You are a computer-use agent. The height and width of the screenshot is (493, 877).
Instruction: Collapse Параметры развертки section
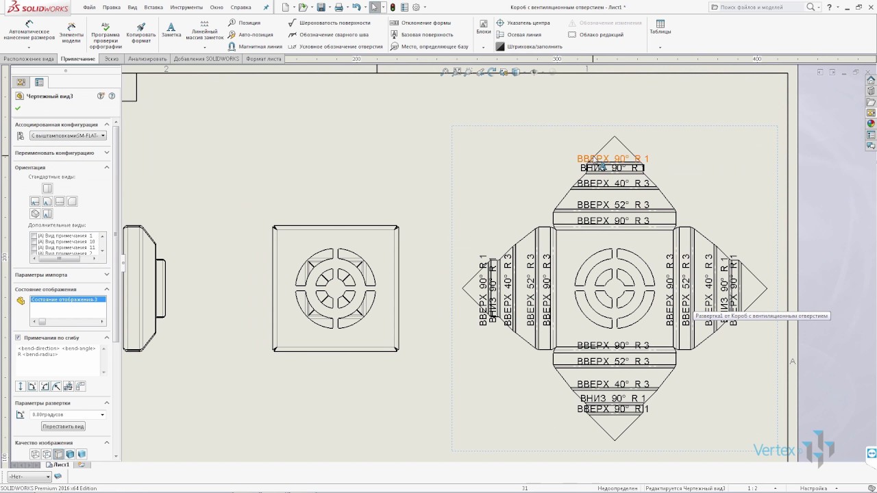pyautogui.click(x=106, y=403)
